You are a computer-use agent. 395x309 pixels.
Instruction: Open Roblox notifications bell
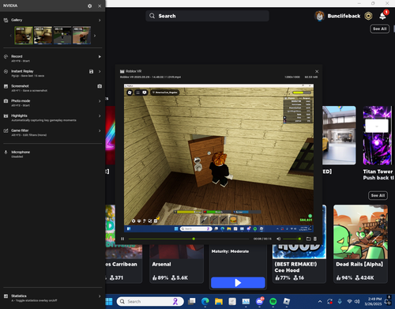[x=382, y=16]
